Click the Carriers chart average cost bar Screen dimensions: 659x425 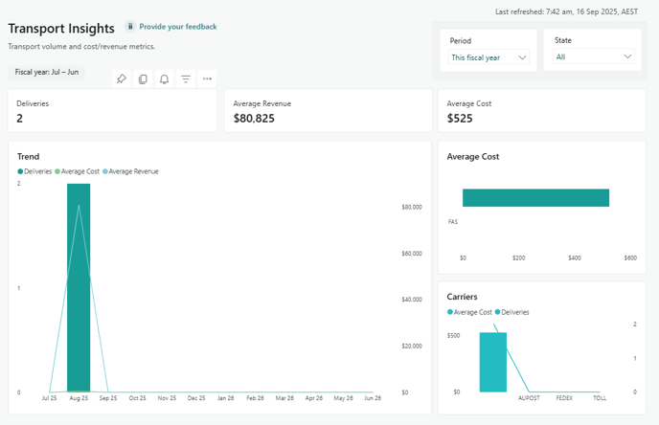(x=492, y=362)
